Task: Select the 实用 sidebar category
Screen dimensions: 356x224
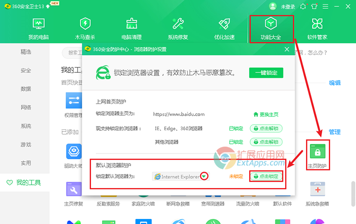Action: coord(26,163)
